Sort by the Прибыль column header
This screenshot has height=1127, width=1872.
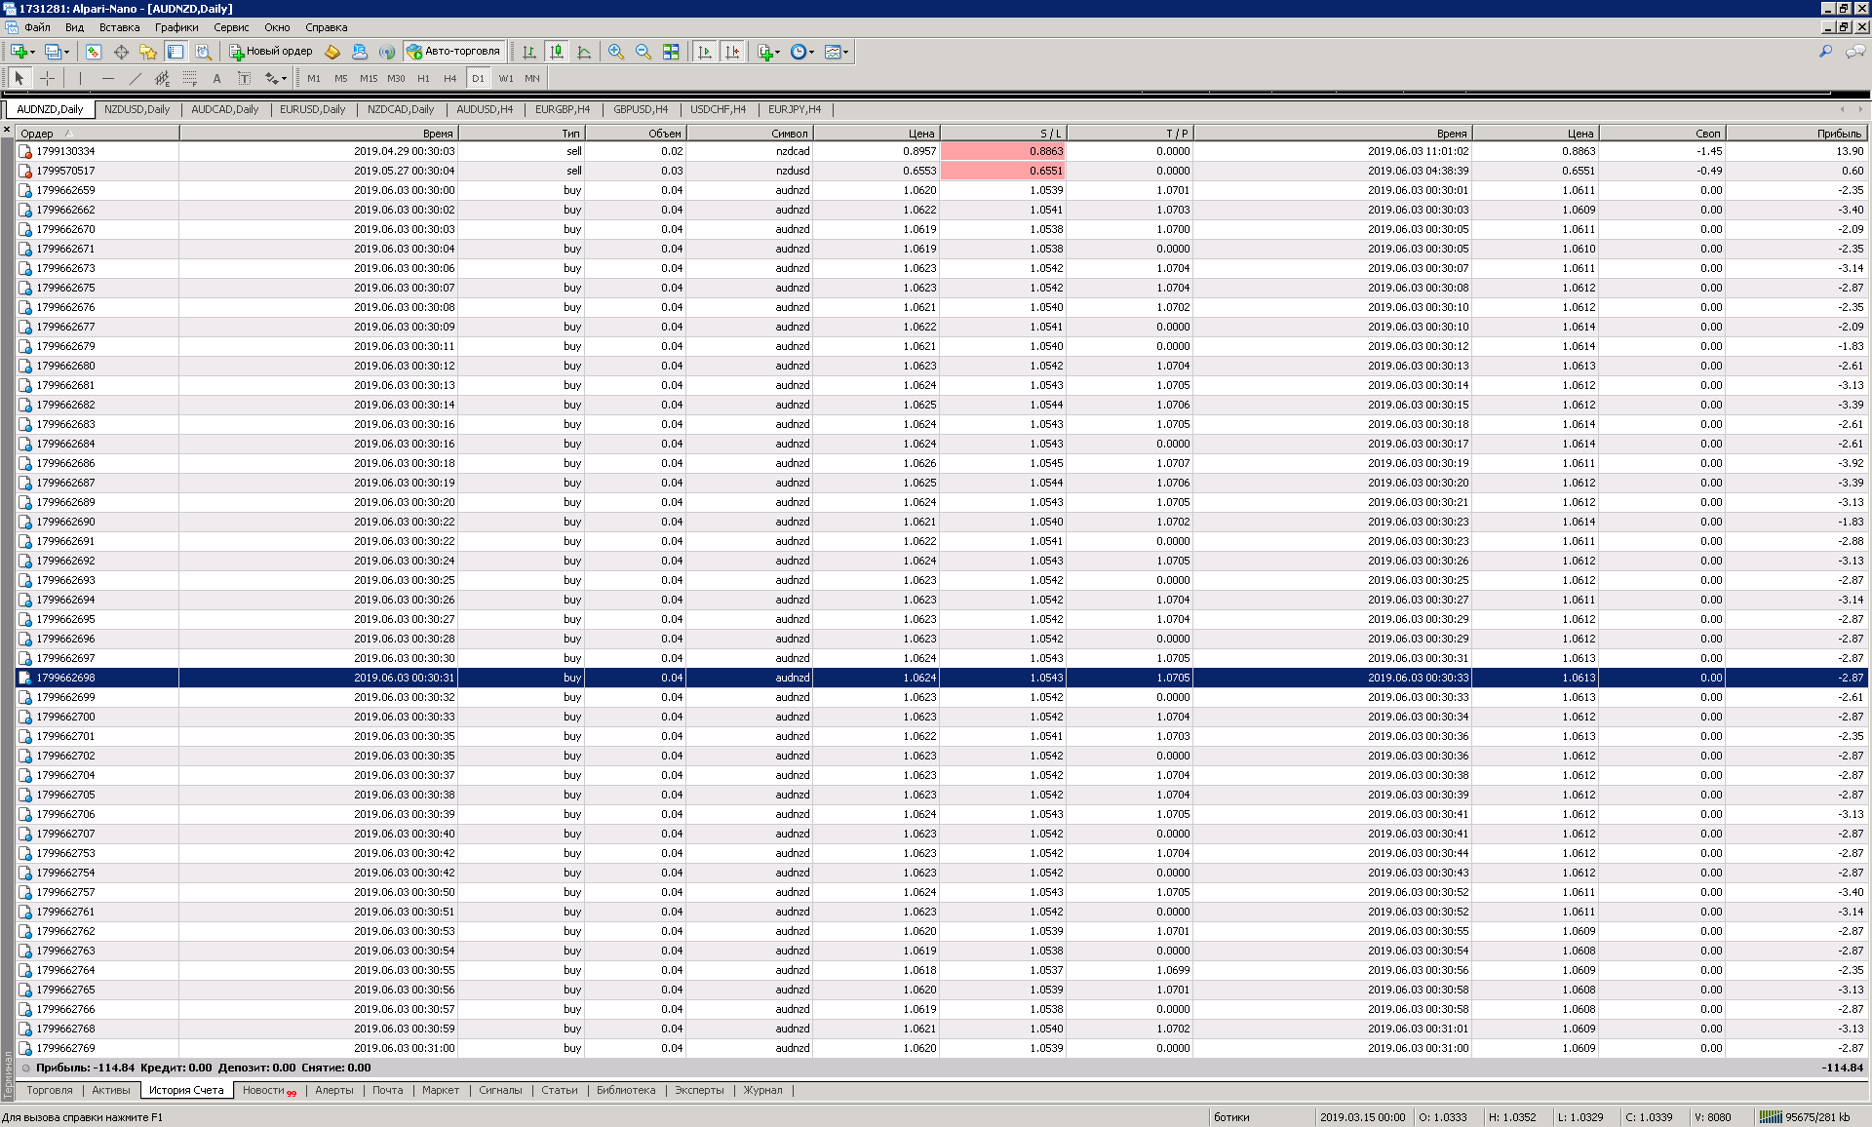pyautogui.click(x=1797, y=134)
